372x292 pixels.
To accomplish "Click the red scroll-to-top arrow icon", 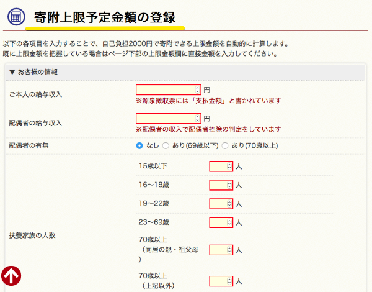I will (11, 276).
